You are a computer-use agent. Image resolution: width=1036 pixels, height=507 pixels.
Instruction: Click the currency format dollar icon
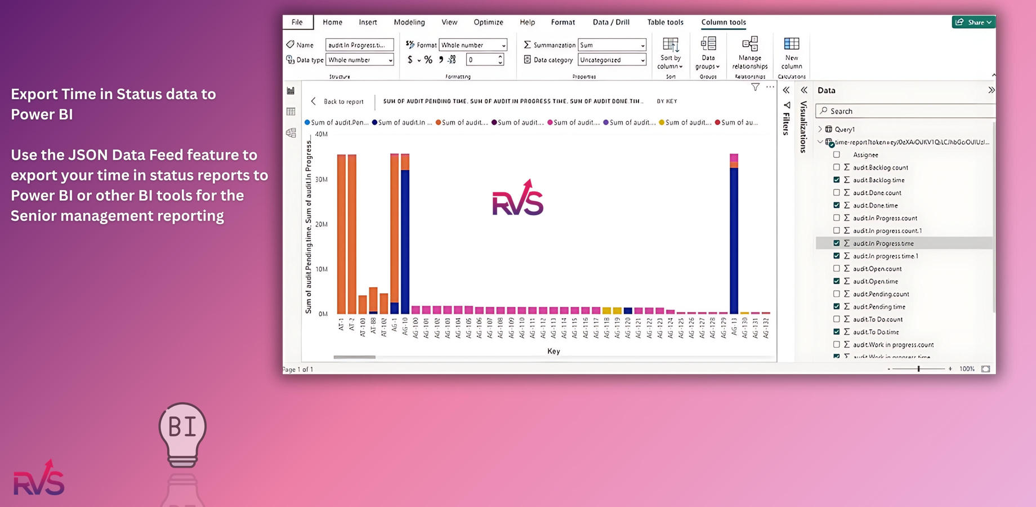point(410,60)
